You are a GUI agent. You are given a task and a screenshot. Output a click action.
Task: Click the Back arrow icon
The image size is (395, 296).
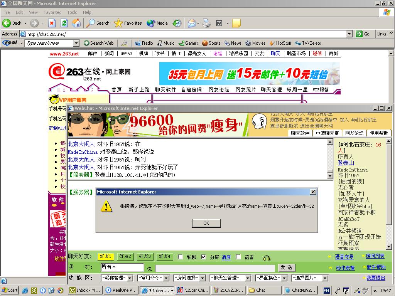6,23
